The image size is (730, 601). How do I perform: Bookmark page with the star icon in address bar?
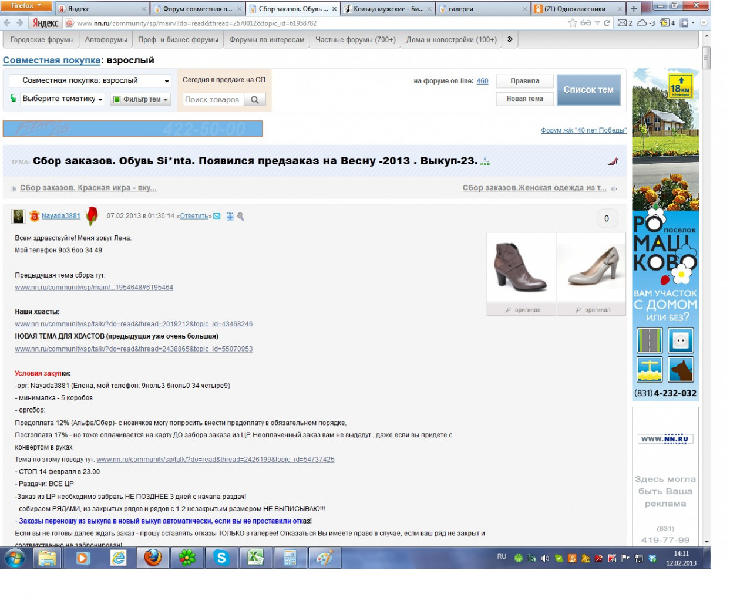573,23
